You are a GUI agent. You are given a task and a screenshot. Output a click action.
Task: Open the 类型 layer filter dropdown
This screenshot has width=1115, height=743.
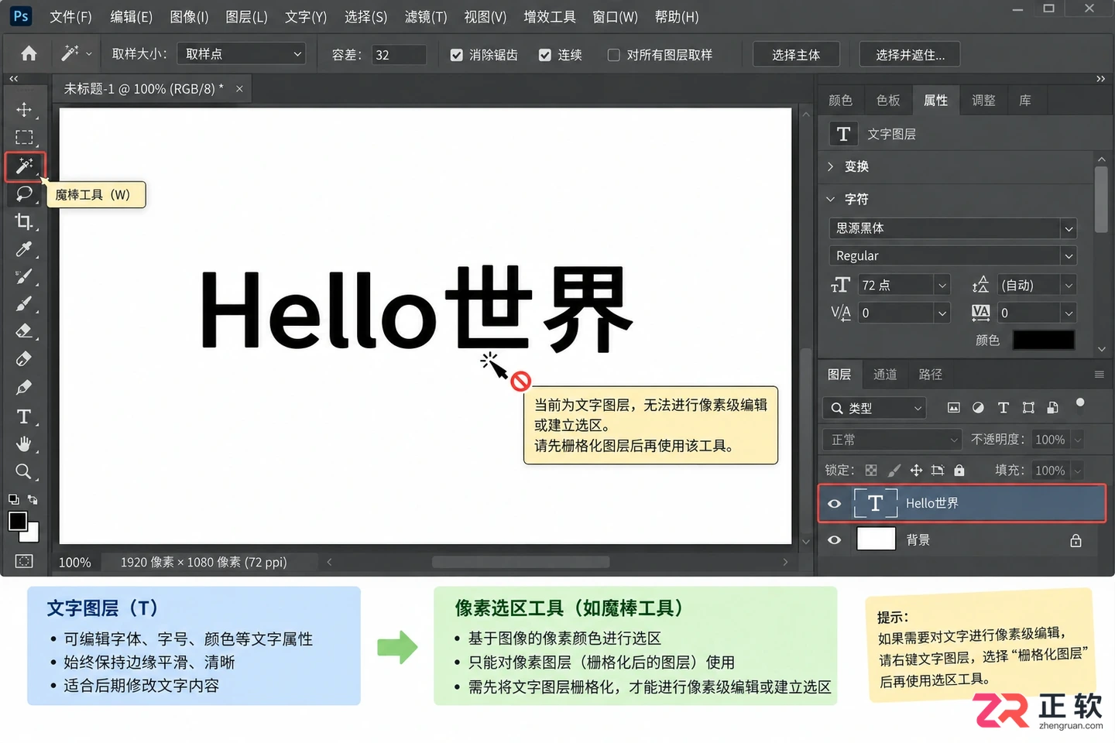(x=874, y=408)
